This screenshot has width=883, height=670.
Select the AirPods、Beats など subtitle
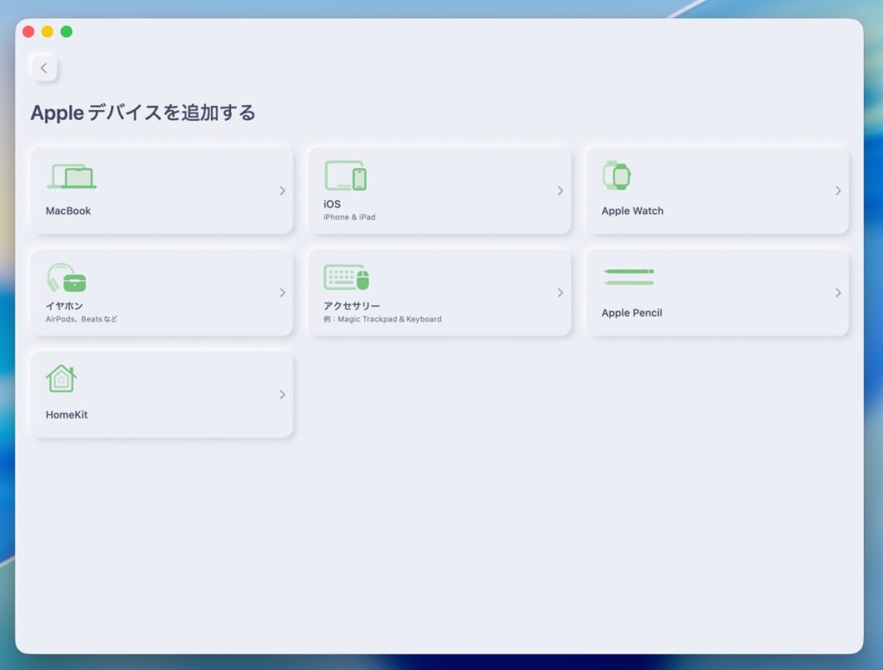click(81, 319)
